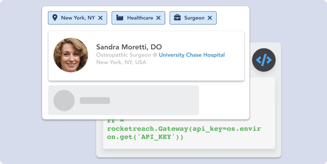Open the Sandra Moretti, DO profile name
327x164 pixels.
coord(129,47)
